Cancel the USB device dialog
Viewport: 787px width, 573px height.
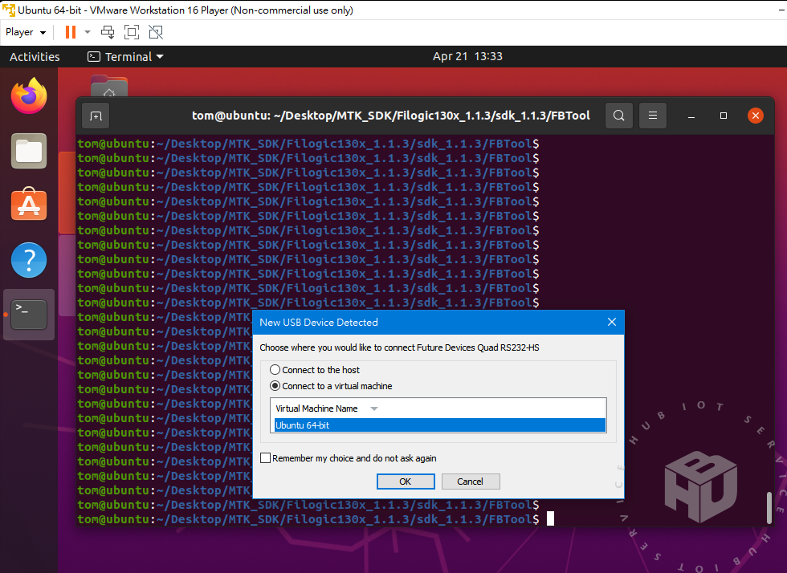point(471,482)
